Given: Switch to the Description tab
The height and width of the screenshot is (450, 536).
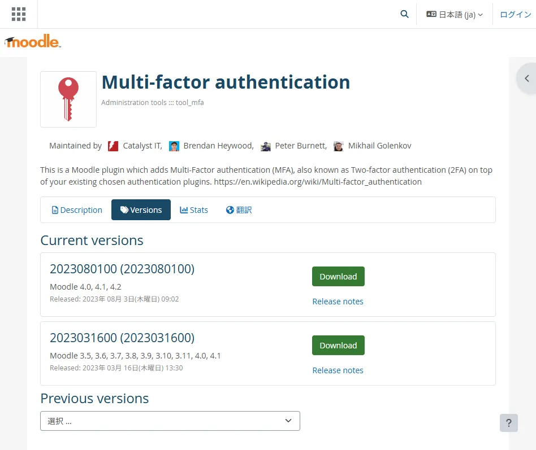Looking at the screenshot, I should coord(77,210).
